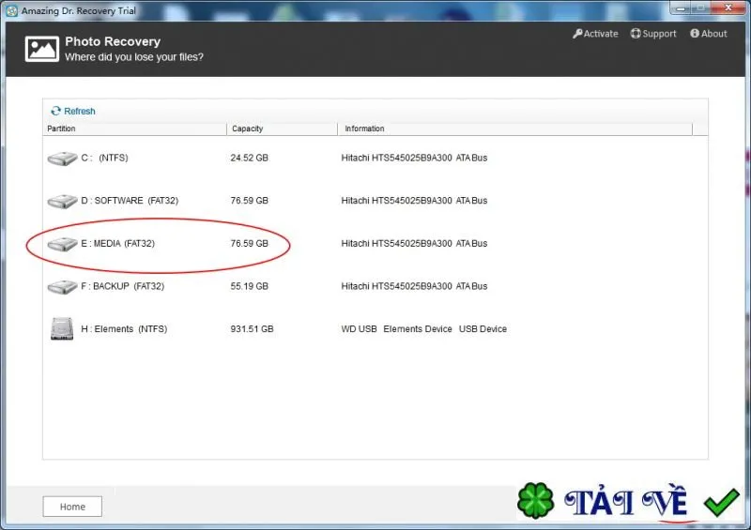Select the D: SOFTWARE drive icon

(62, 201)
